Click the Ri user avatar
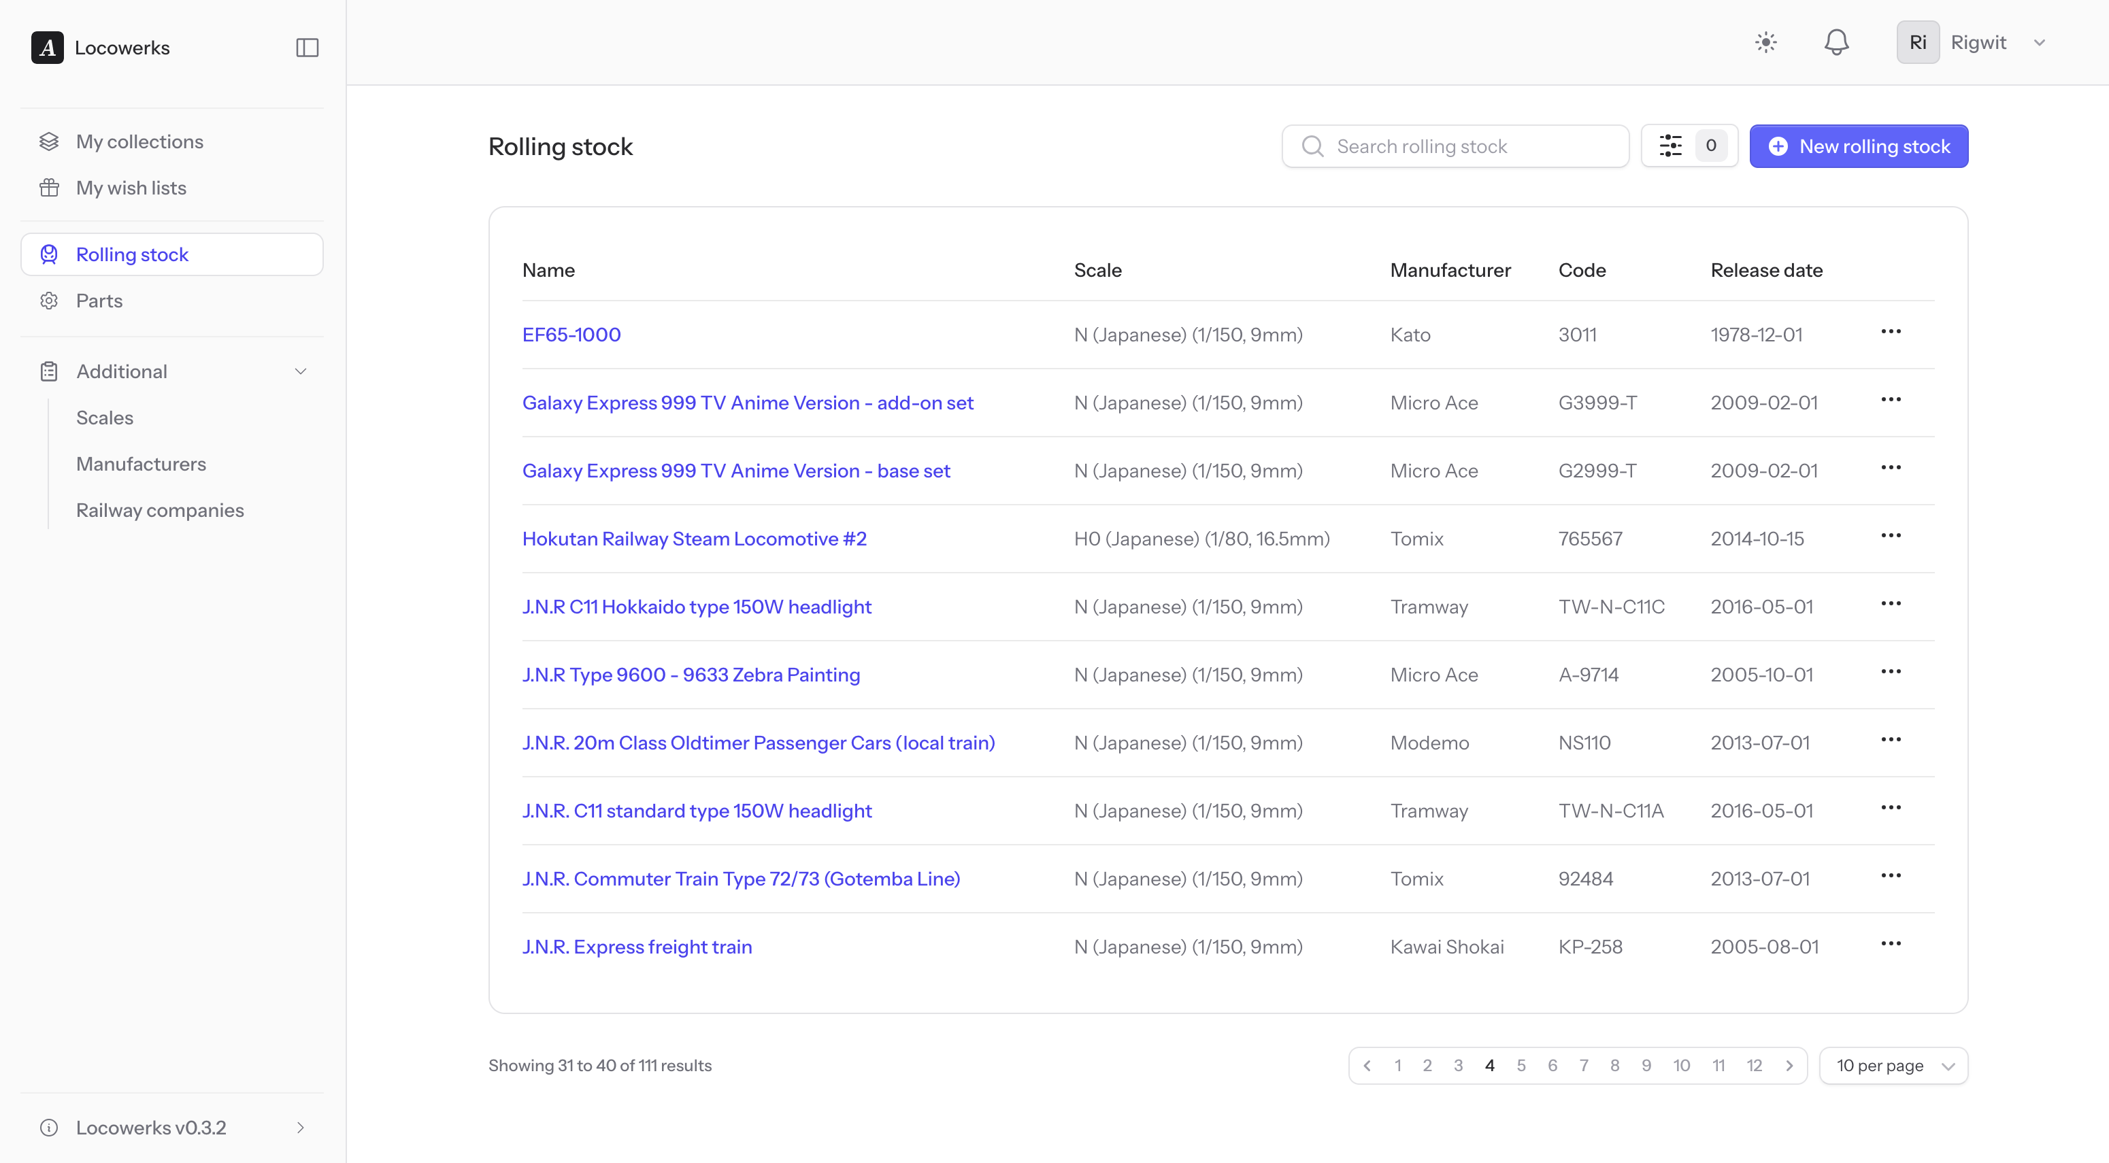 pyautogui.click(x=1917, y=43)
